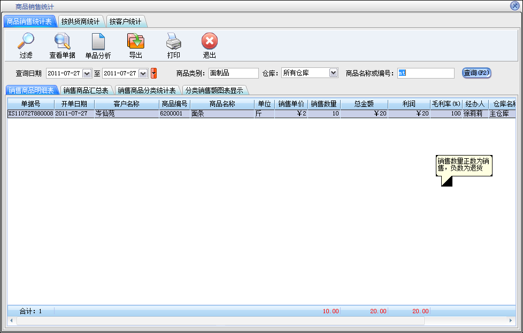Open 查看单据 to view the document
The image size is (523, 333).
tap(62, 42)
